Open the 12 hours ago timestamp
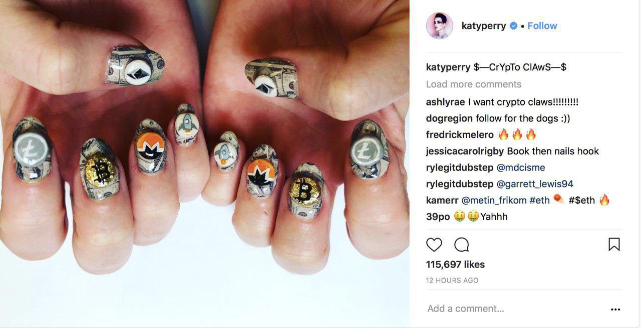Image resolution: width=641 pixels, height=328 pixels. tap(452, 280)
